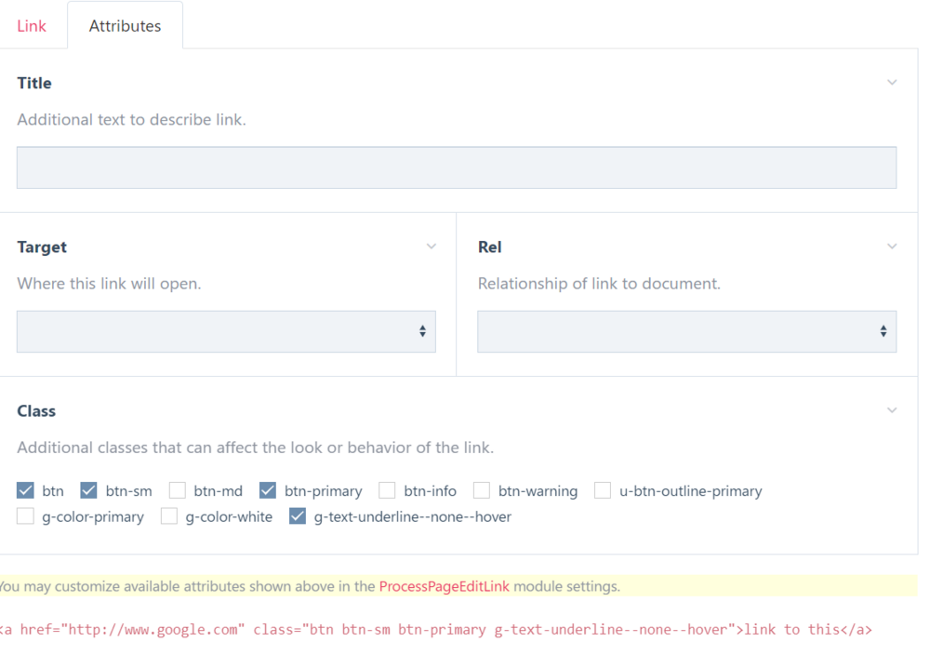Open the Target dropdown selector
Image resolution: width=930 pixels, height=655 pixels.
[x=226, y=331]
